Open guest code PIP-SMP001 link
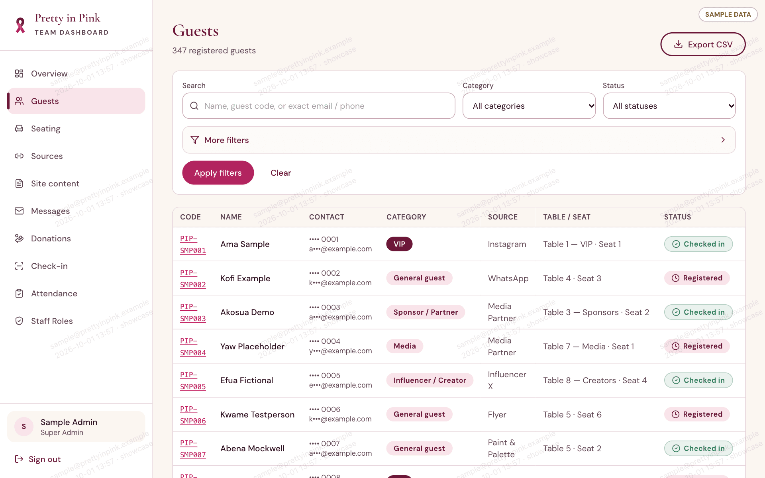 193,244
